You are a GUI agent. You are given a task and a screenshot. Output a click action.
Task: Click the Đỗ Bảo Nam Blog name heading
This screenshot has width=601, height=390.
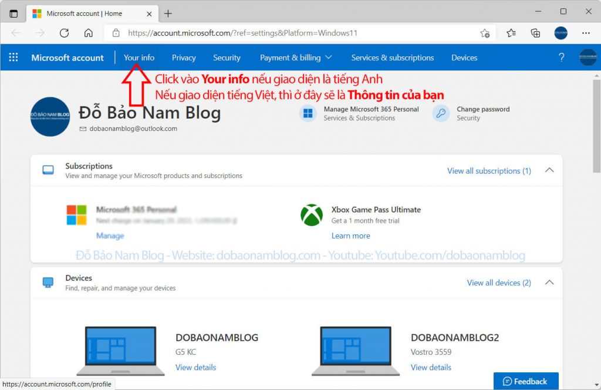pos(150,112)
